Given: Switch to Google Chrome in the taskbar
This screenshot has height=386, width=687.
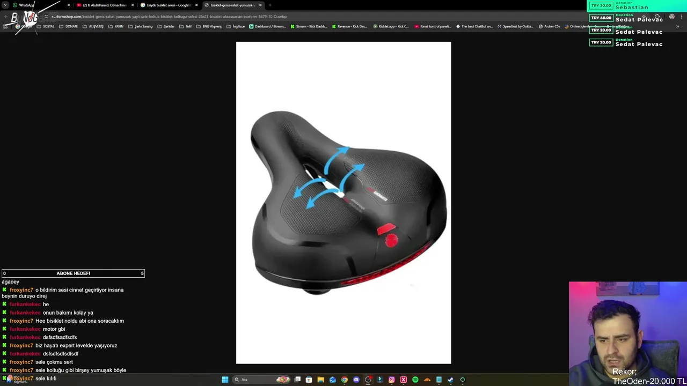Looking at the screenshot, I should 344,380.
